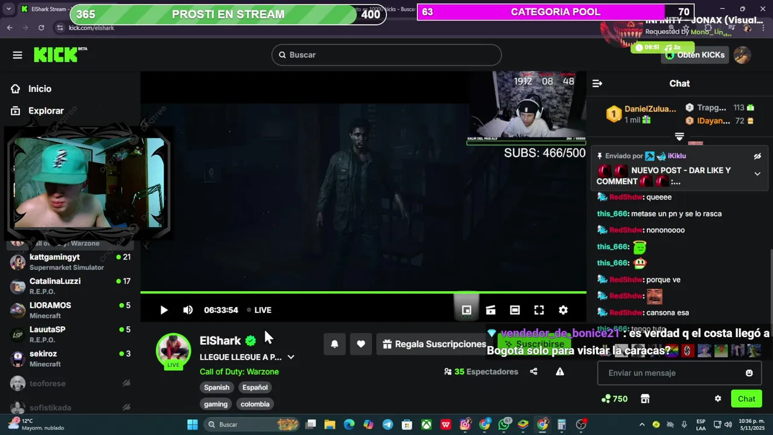Open chat settings gear
The width and height of the screenshot is (773, 435).
pos(718,399)
